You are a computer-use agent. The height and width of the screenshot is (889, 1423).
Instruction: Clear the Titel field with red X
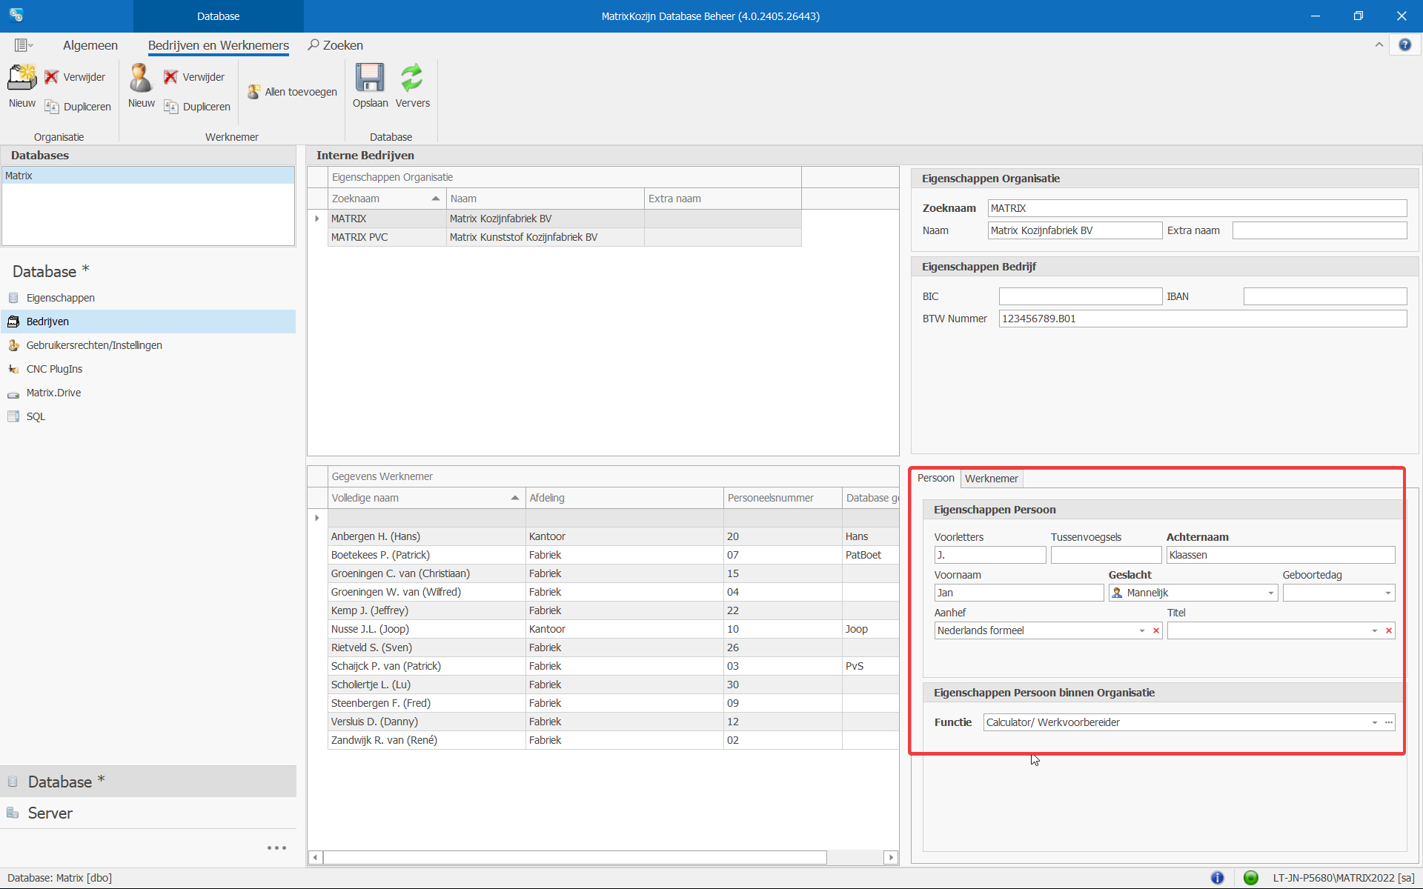[1389, 630]
